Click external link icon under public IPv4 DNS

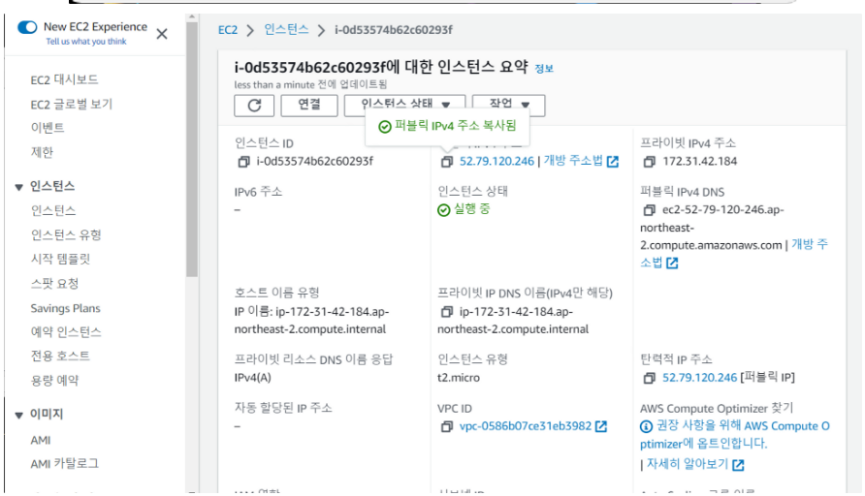(x=672, y=263)
